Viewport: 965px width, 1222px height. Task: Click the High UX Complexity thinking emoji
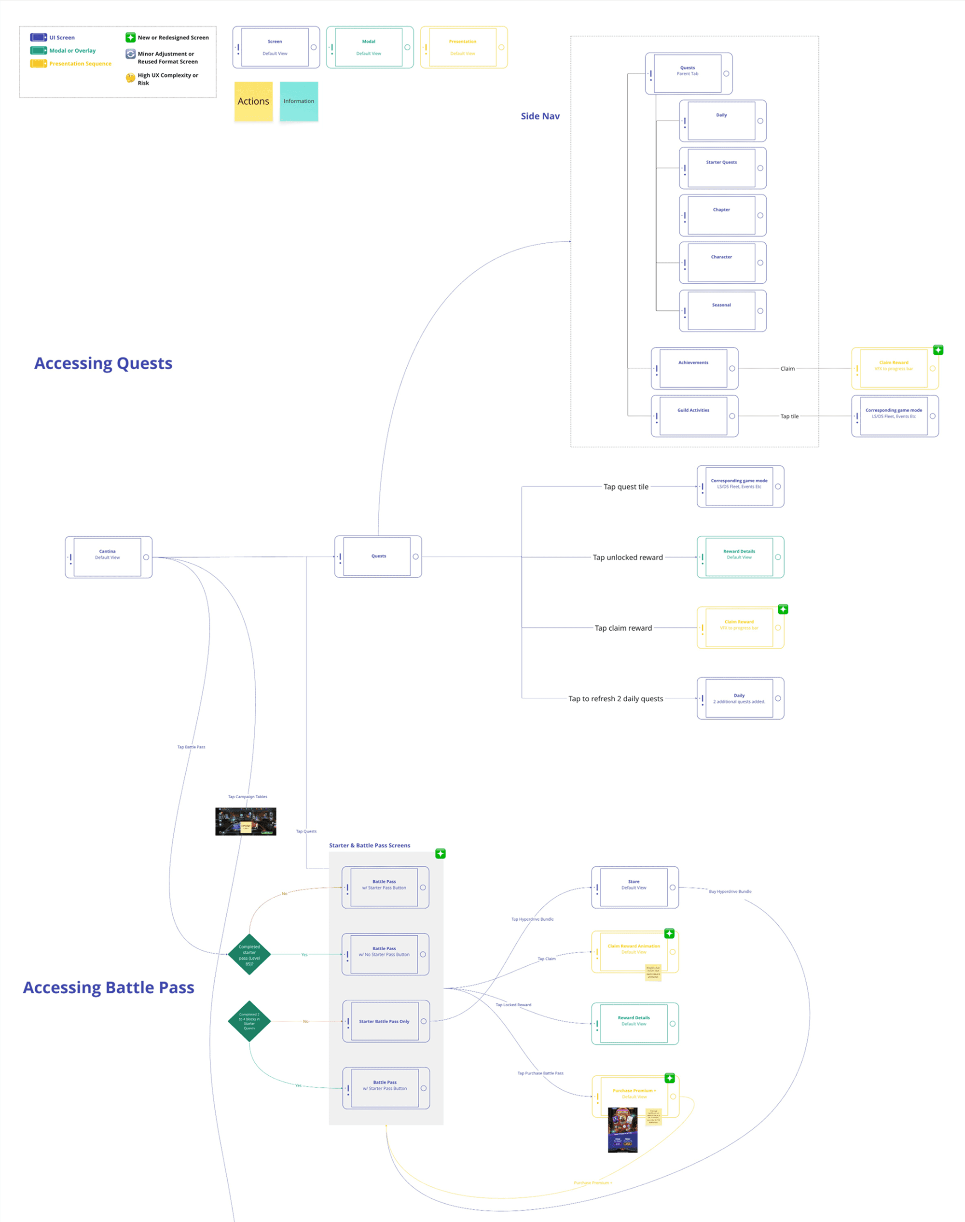pos(130,78)
